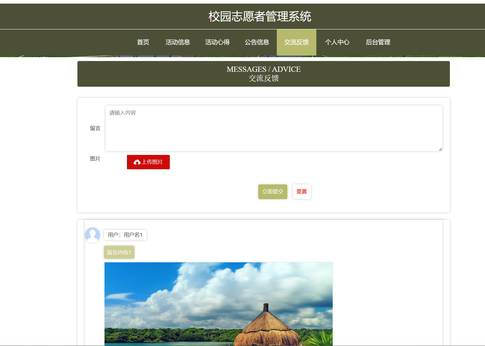The height and width of the screenshot is (346, 485).
Task: Reset the form using 重置
Action: coord(301,192)
